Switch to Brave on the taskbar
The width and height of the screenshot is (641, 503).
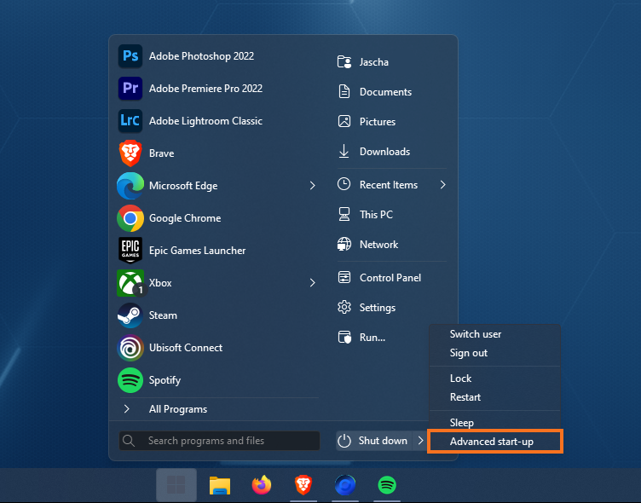303,485
